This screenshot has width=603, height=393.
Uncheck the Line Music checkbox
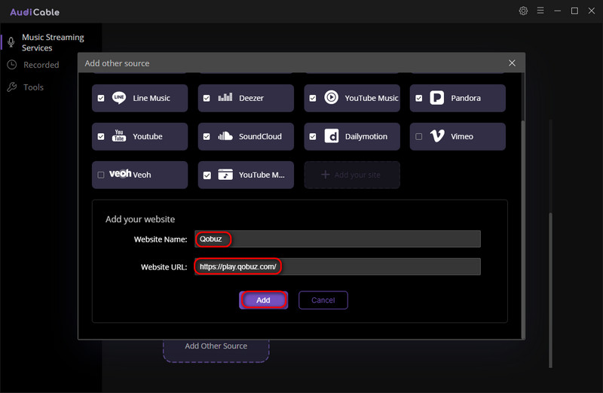(x=101, y=99)
